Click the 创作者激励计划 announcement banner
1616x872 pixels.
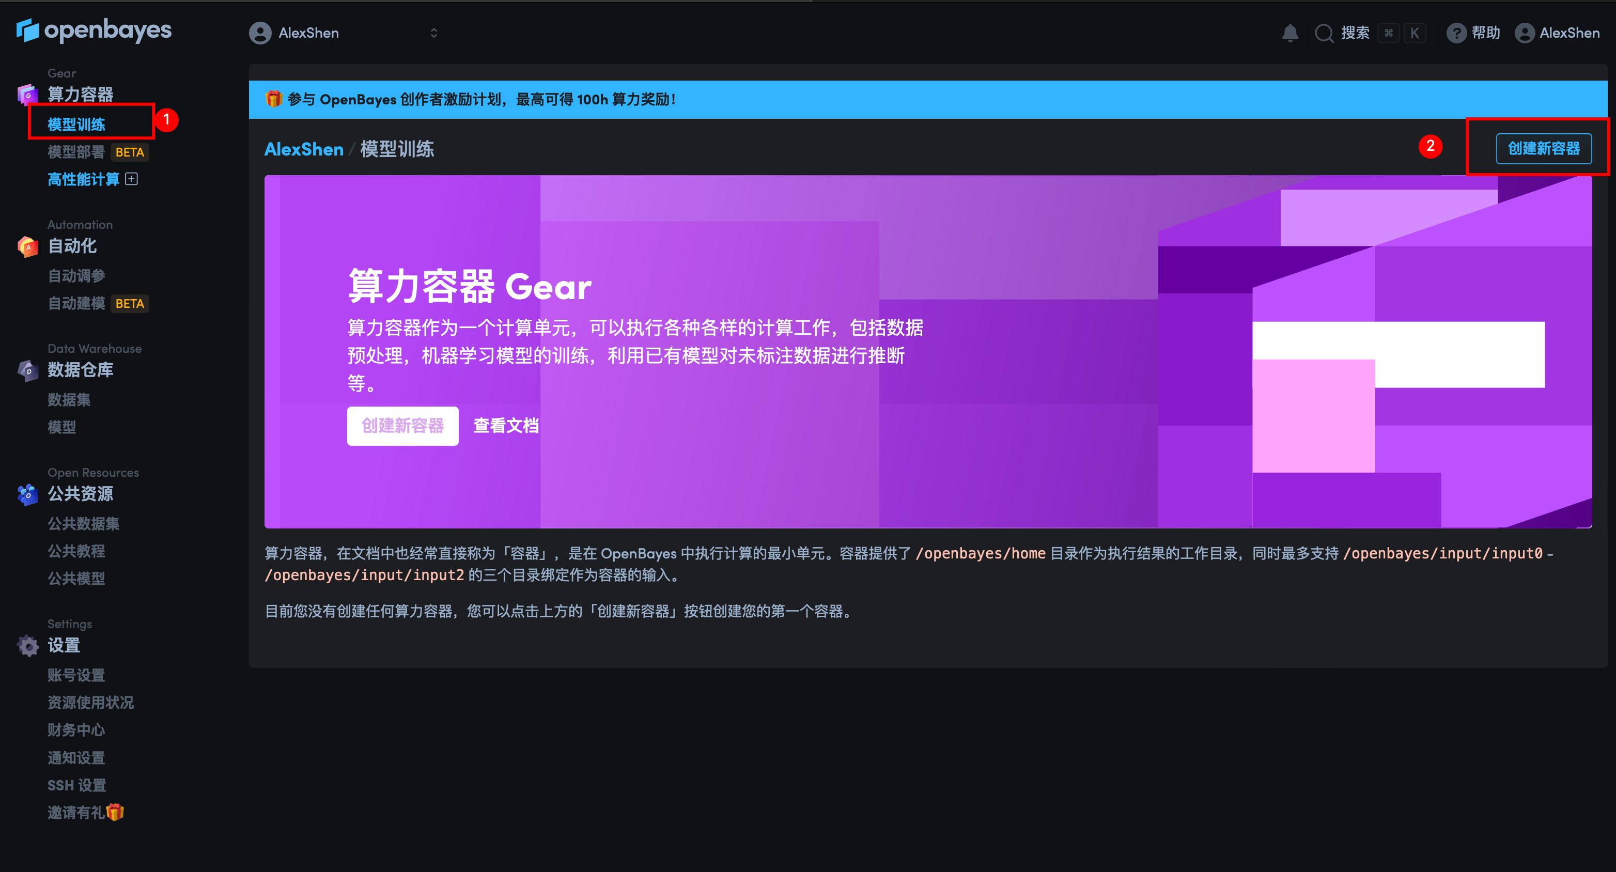(x=928, y=99)
